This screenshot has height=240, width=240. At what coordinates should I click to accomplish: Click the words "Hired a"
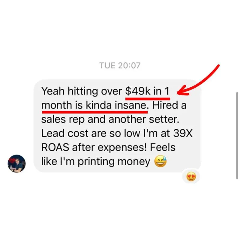169,105
